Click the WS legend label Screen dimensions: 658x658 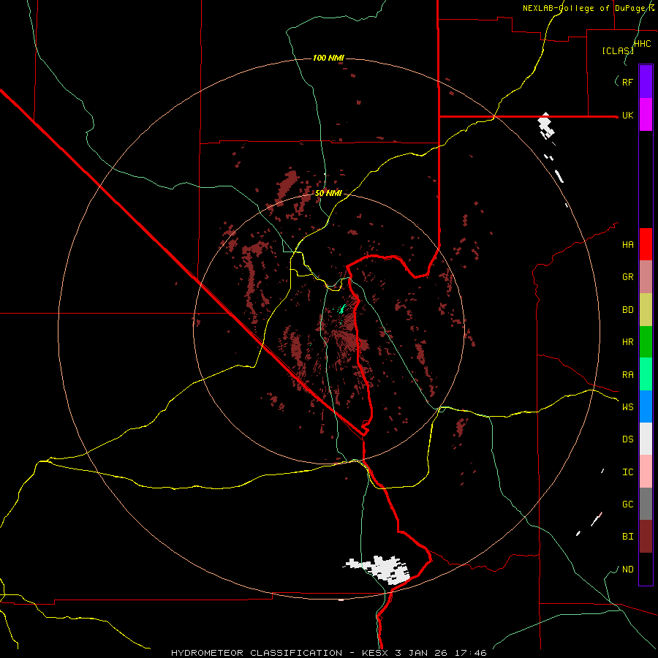[x=627, y=407]
